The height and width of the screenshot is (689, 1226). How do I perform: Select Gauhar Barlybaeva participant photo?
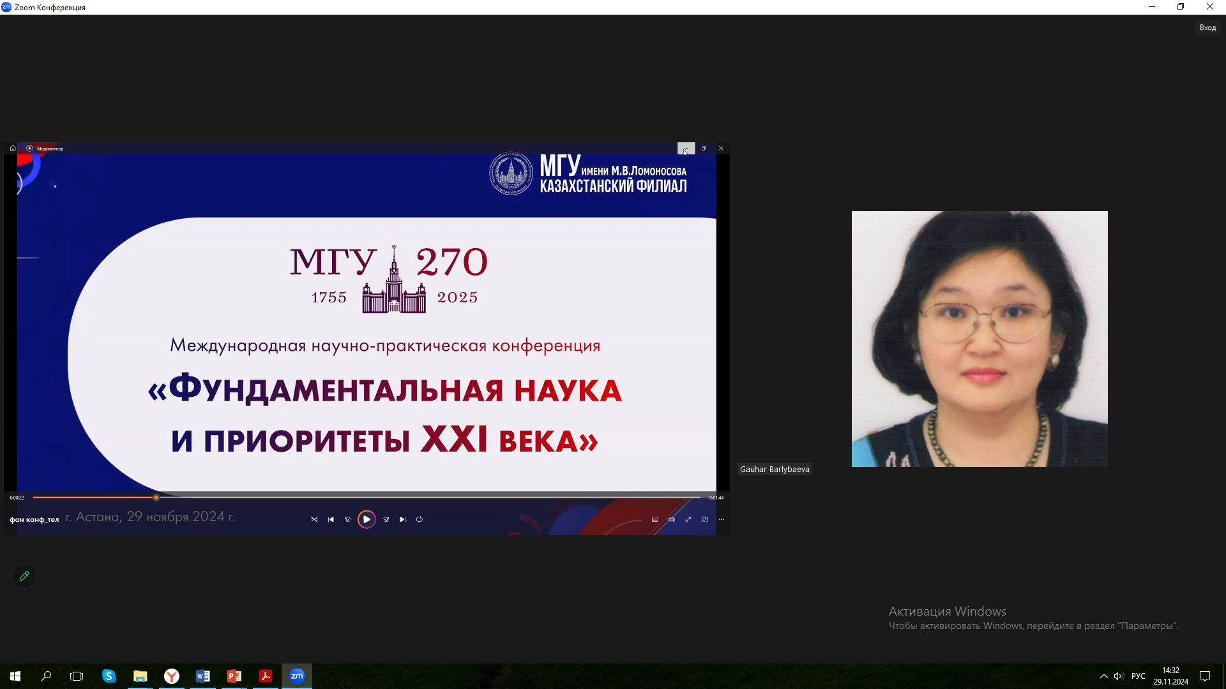point(979,339)
